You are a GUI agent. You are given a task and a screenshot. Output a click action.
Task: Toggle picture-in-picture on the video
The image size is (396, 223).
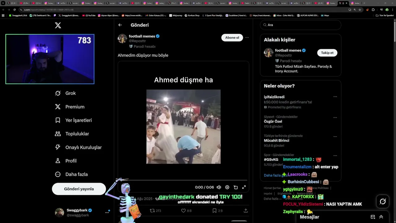235,187
